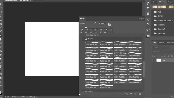This screenshot has width=174, height=98.
Task: Toggle lock transparent pixels in Layers
Action: (x=162, y=56)
